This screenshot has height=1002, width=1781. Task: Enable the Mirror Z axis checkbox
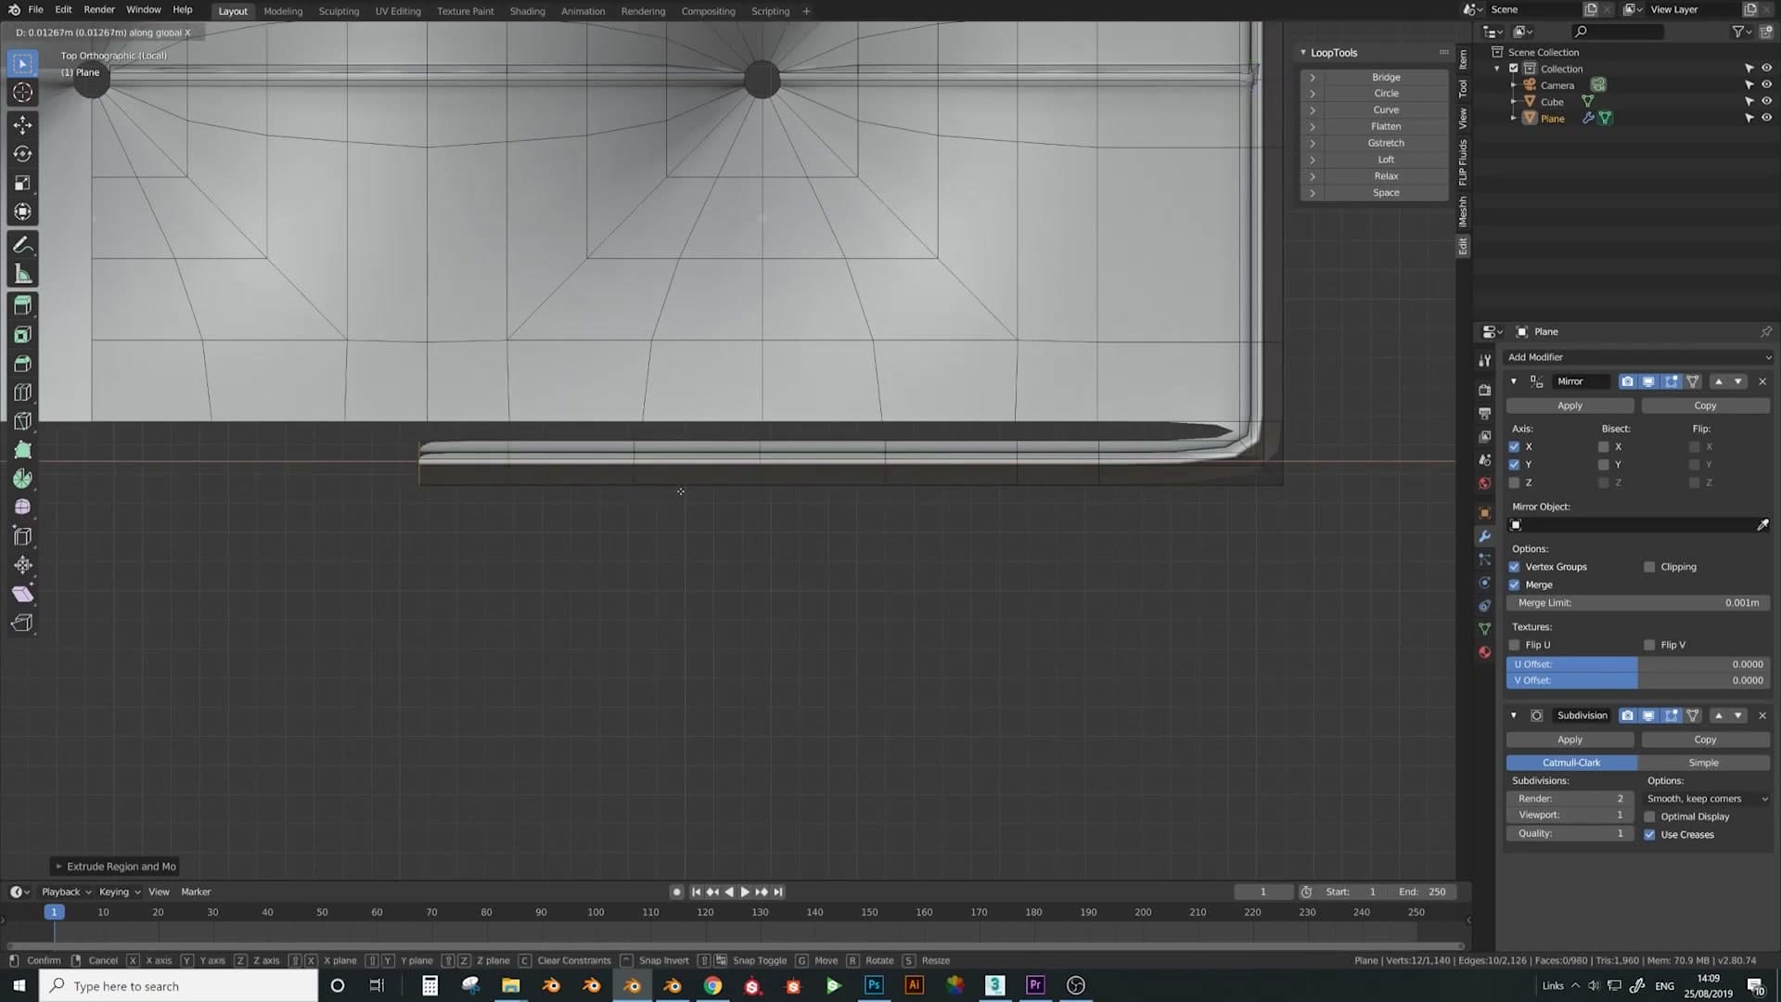point(1515,482)
